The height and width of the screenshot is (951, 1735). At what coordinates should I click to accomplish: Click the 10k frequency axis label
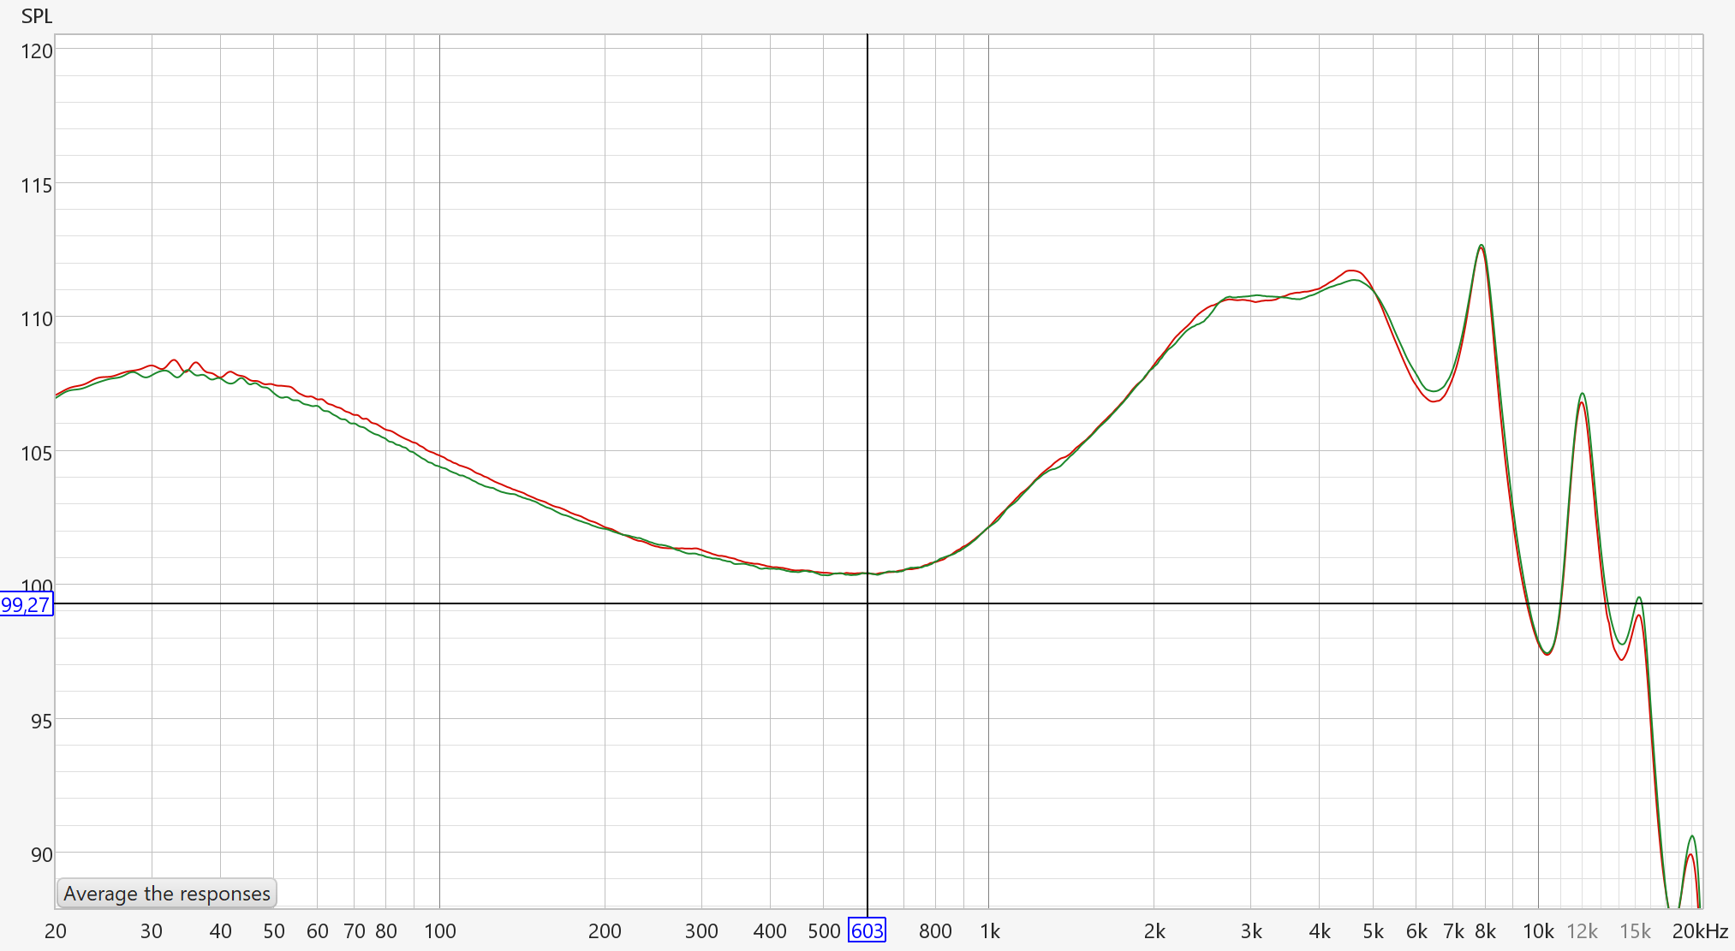[x=1539, y=931]
